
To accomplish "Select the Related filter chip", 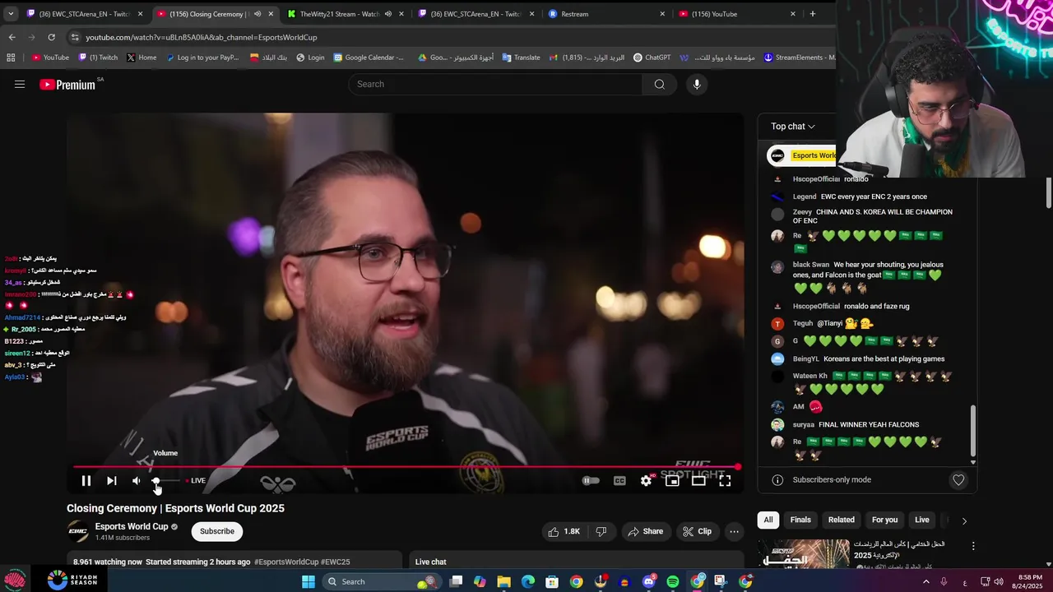I will pos(841,520).
